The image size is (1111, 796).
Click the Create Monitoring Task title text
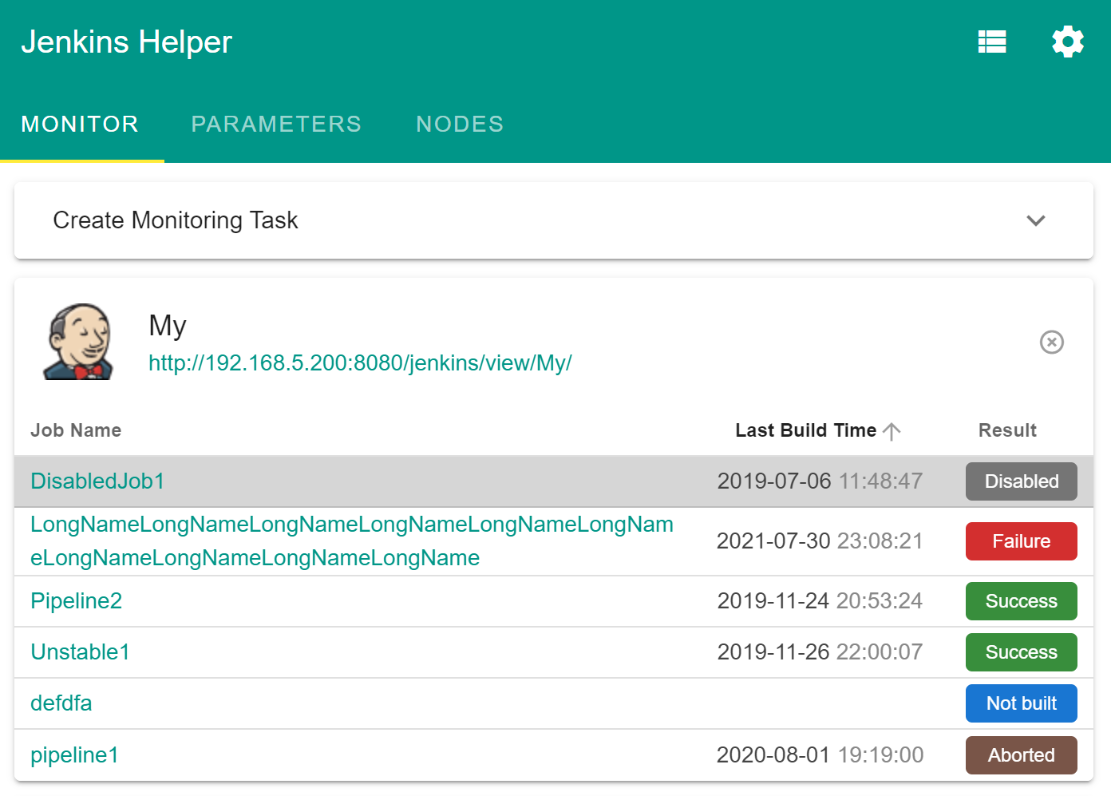176,220
